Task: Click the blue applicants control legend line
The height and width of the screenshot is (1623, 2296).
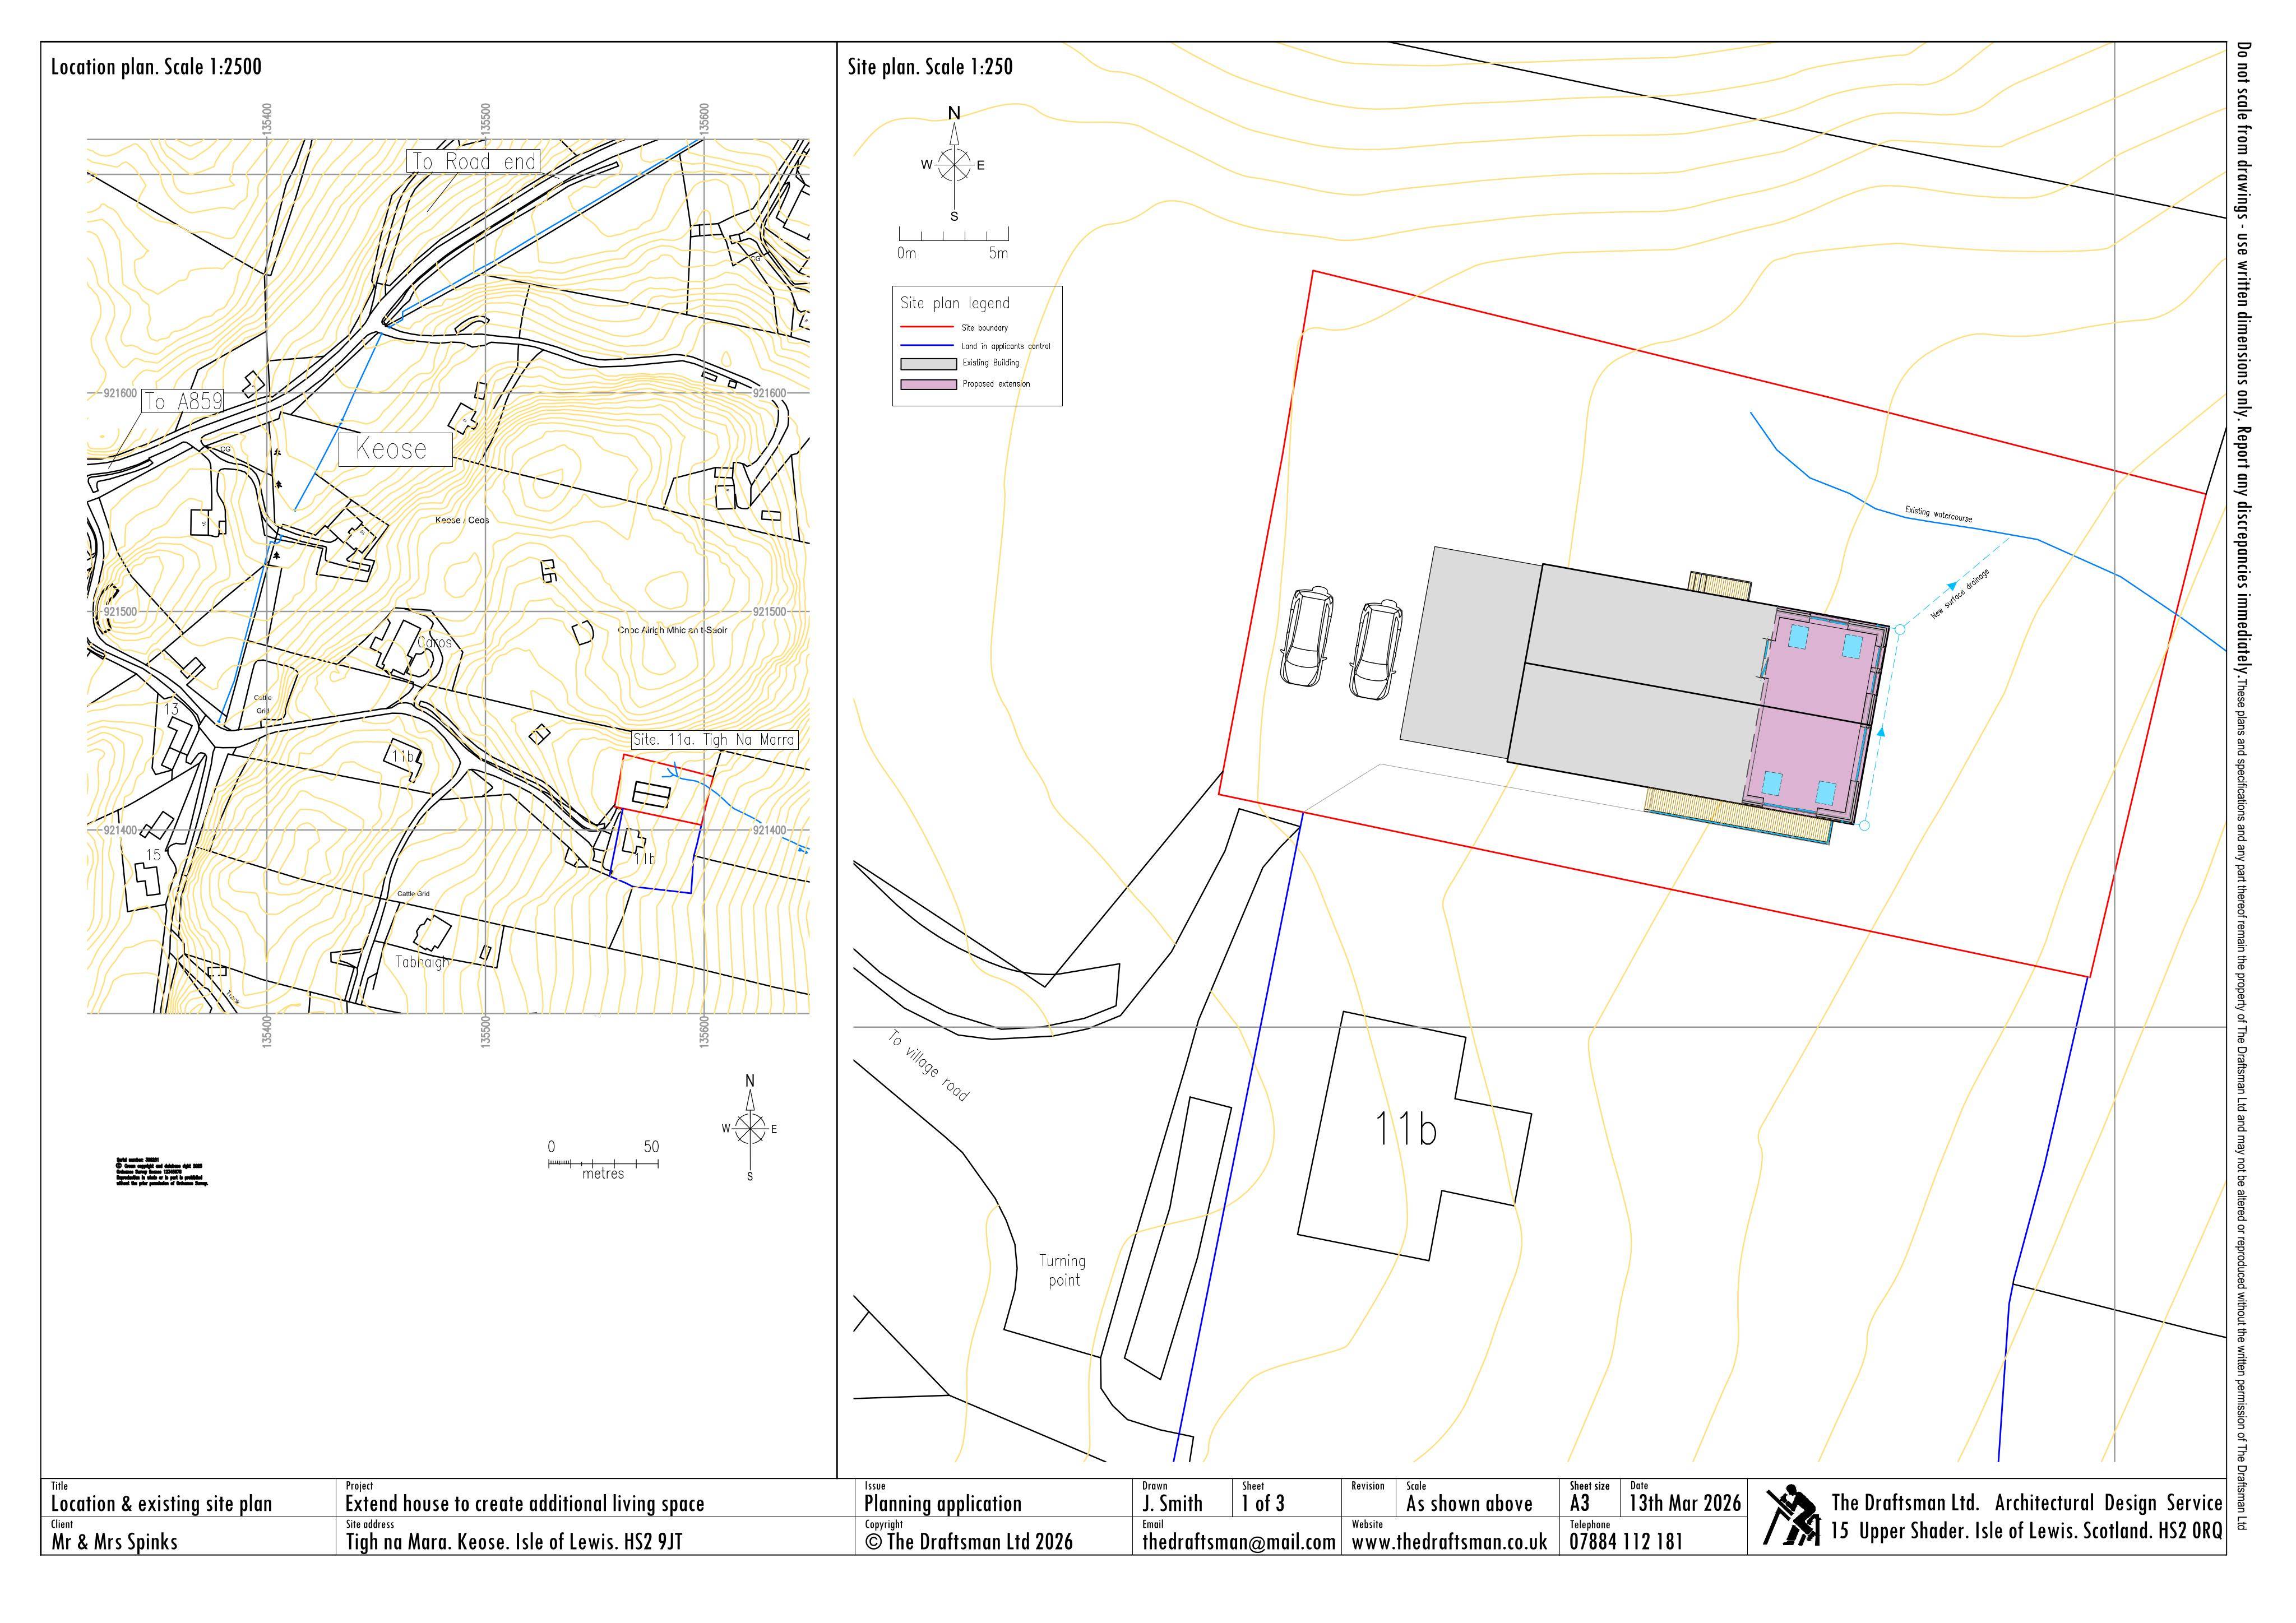Action: 927,346
